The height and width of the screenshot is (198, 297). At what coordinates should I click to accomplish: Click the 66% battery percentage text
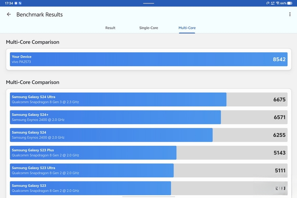click(x=283, y=3)
